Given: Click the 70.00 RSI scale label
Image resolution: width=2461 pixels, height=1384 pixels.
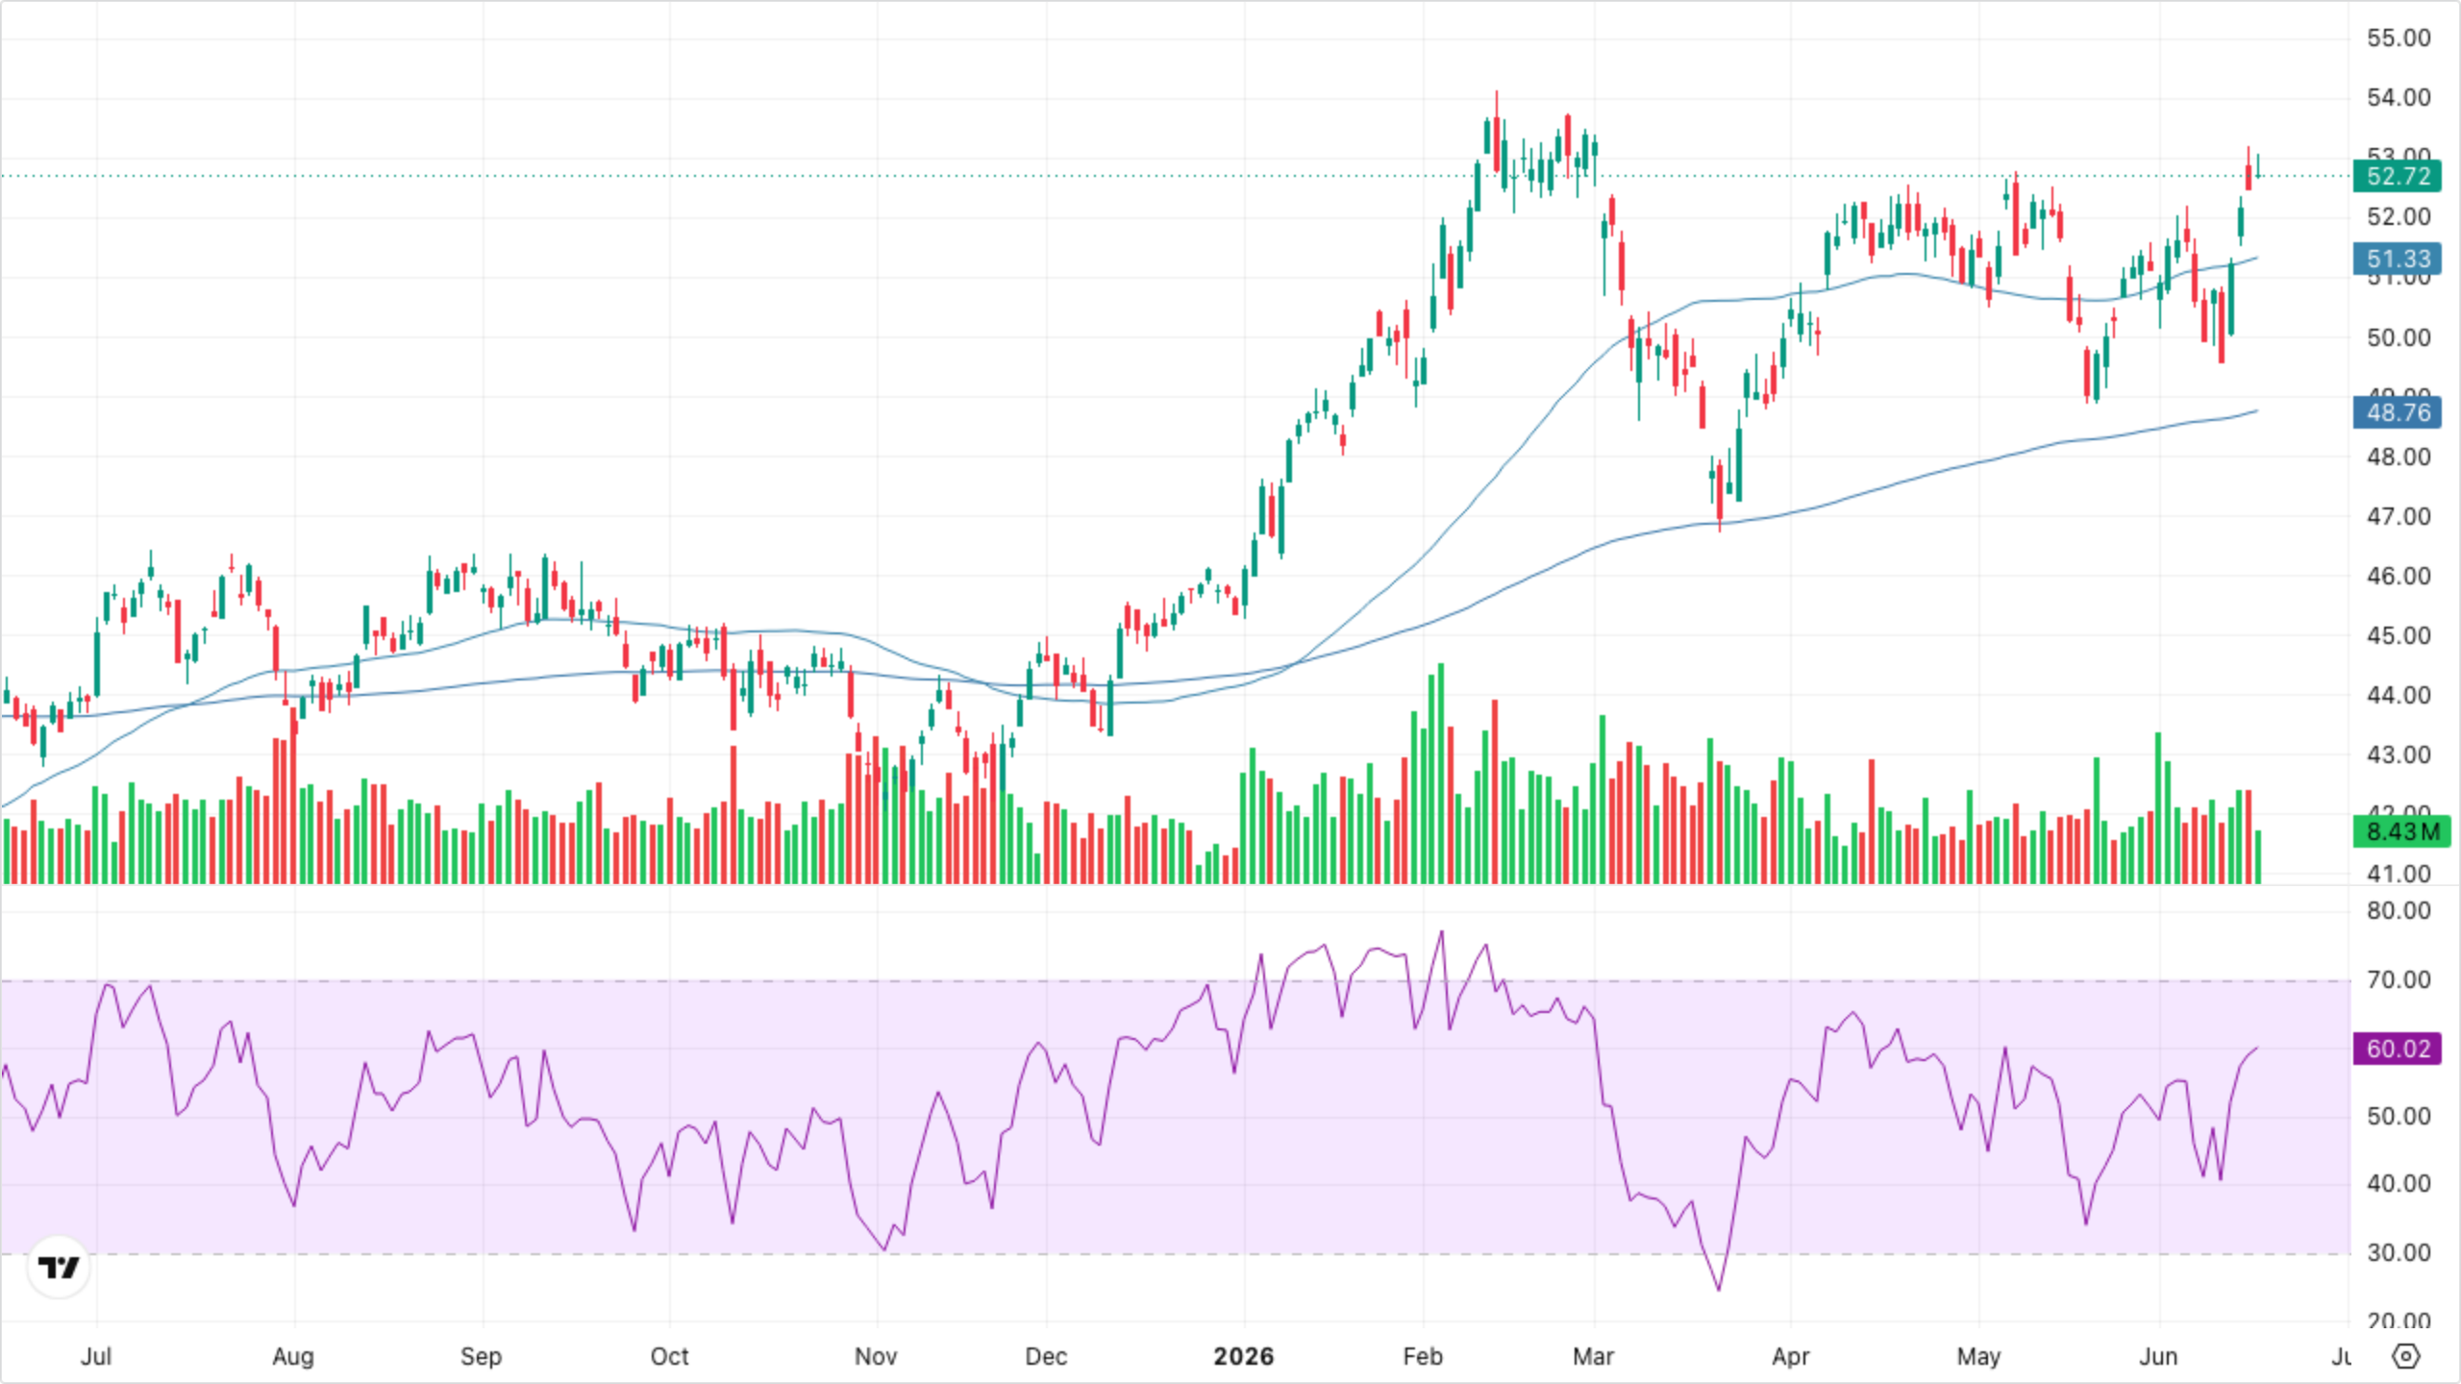Looking at the screenshot, I should pos(2398,979).
